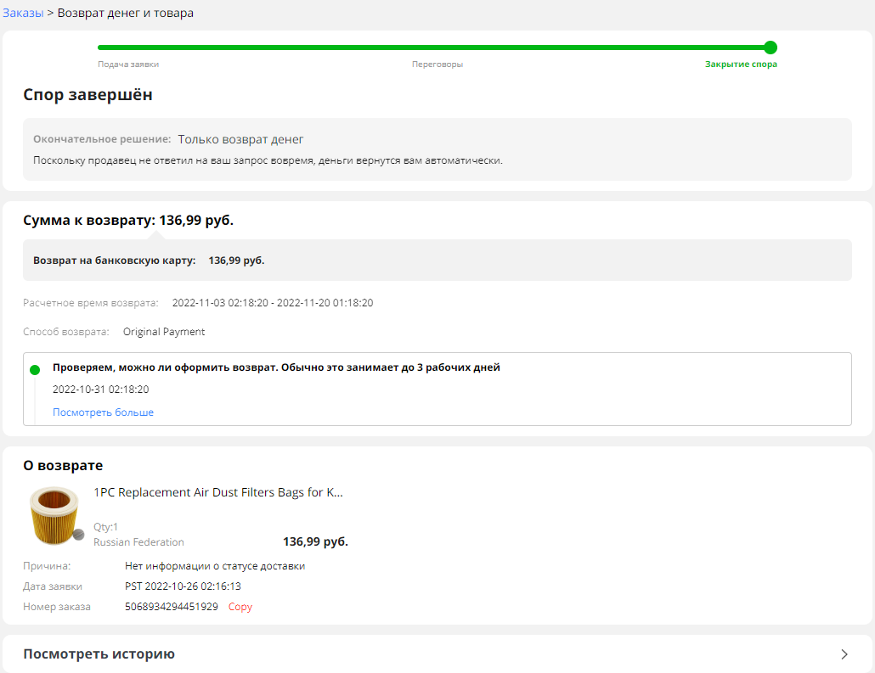Open the 1PC Replacement Air Dust Filters title
The height and width of the screenshot is (673, 875).
point(218,492)
